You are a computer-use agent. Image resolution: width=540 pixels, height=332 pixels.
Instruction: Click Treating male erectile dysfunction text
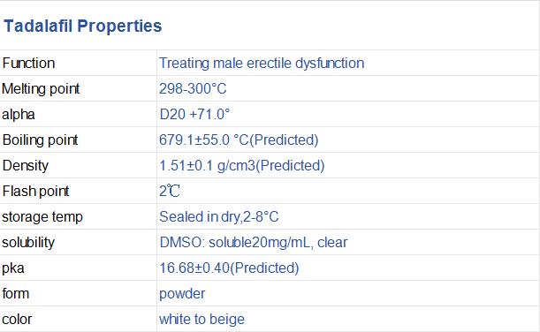[x=262, y=64]
